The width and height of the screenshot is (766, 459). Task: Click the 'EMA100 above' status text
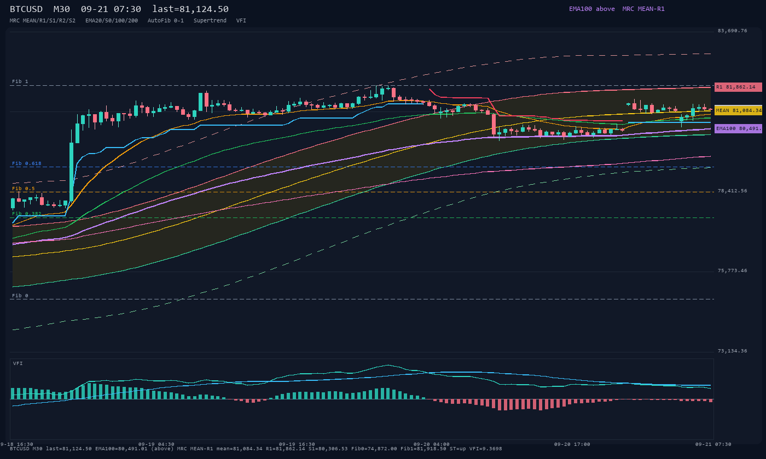click(592, 9)
